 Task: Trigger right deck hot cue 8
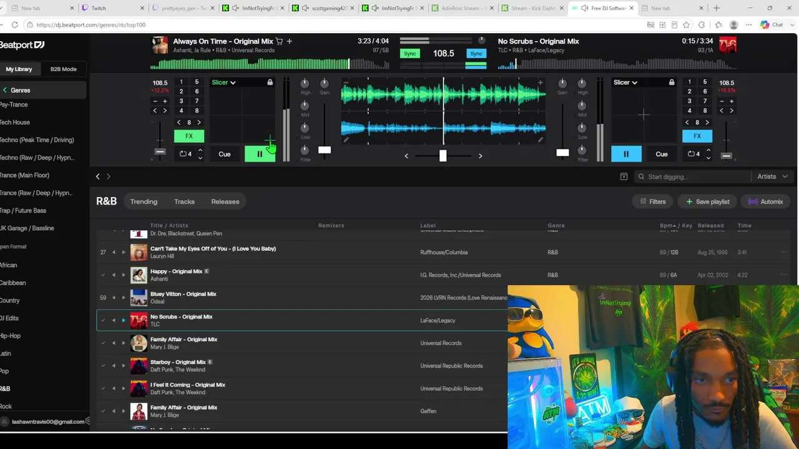pyautogui.click(x=705, y=111)
